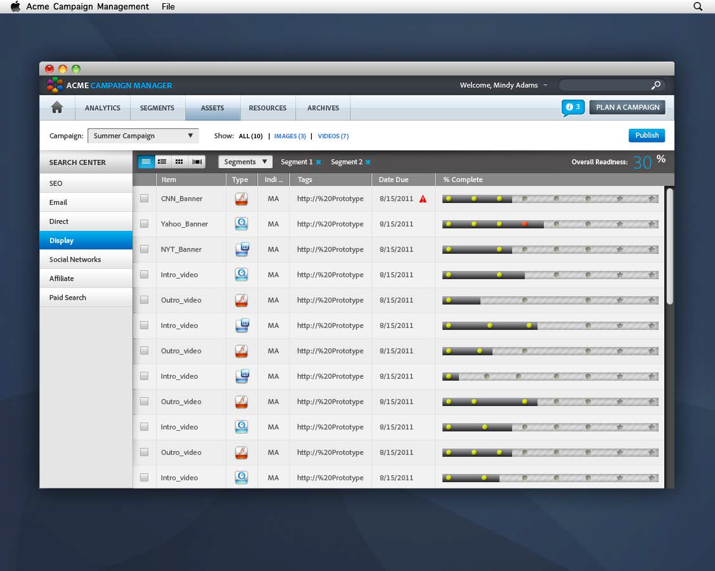Click the Yahoo_Banner item name

pos(184,224)
